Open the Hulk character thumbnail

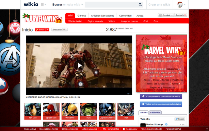click(88, 111)
